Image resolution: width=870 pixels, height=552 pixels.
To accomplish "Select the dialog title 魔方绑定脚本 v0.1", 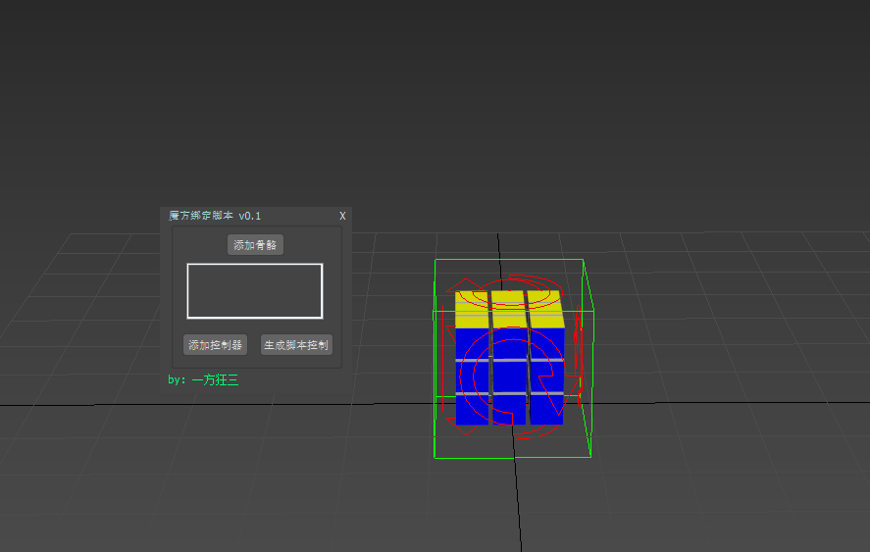I will point(215,216).
